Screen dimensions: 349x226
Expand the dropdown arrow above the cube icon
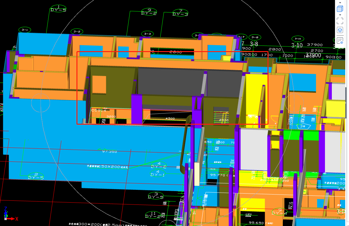point(340,3)
